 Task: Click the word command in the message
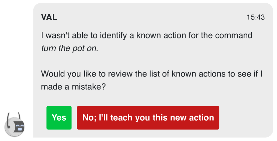click(234, 35)
